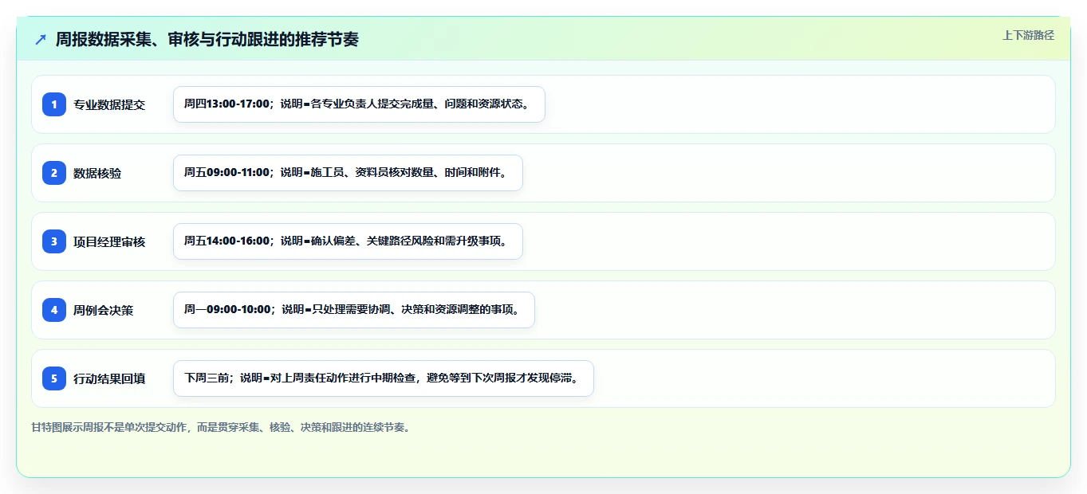Click step number 2 badge
The height and width of the screenshot is (494, 1087).
tap(54, 173)
